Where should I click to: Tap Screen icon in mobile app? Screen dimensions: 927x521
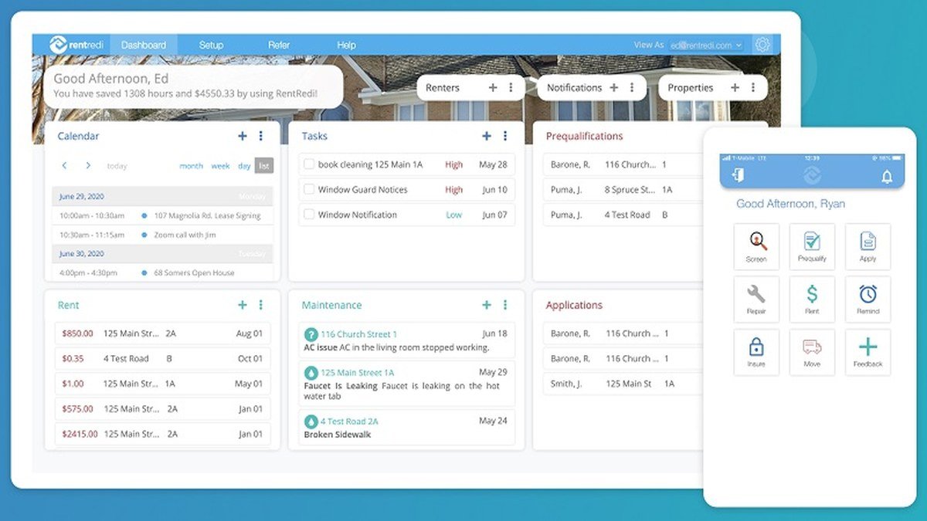coord(756,246)
